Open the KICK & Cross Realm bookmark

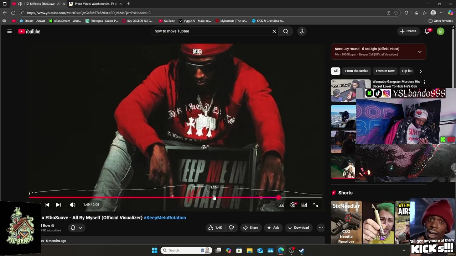268,21
